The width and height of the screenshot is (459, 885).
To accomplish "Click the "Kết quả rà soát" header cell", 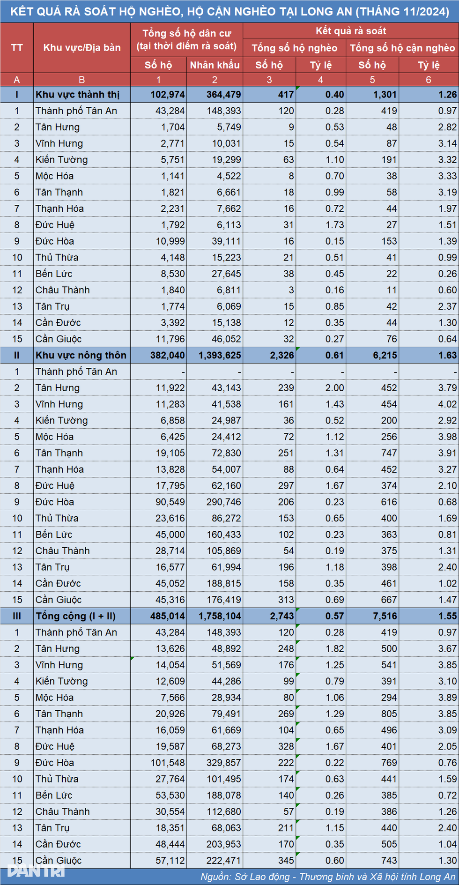I will pyautogui.click(x=350, y=31).
